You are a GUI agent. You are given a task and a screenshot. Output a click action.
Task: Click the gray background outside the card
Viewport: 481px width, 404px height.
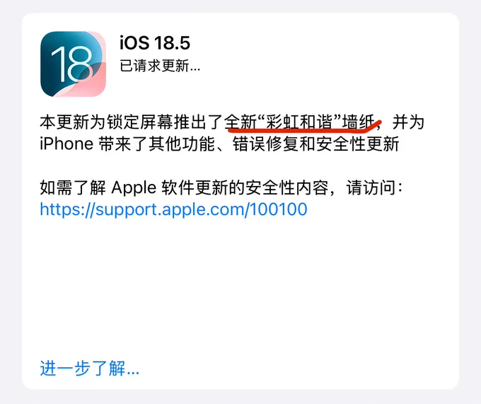(x=240, y=397)
